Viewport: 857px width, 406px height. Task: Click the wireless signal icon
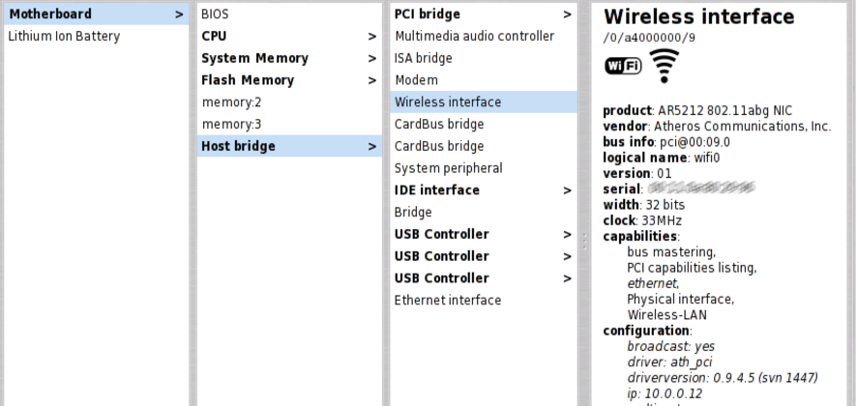tap(664, 66)
